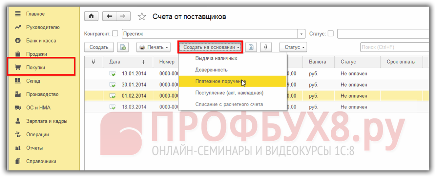Click the Создать button

pyautogui.click(x=99, y=47)
